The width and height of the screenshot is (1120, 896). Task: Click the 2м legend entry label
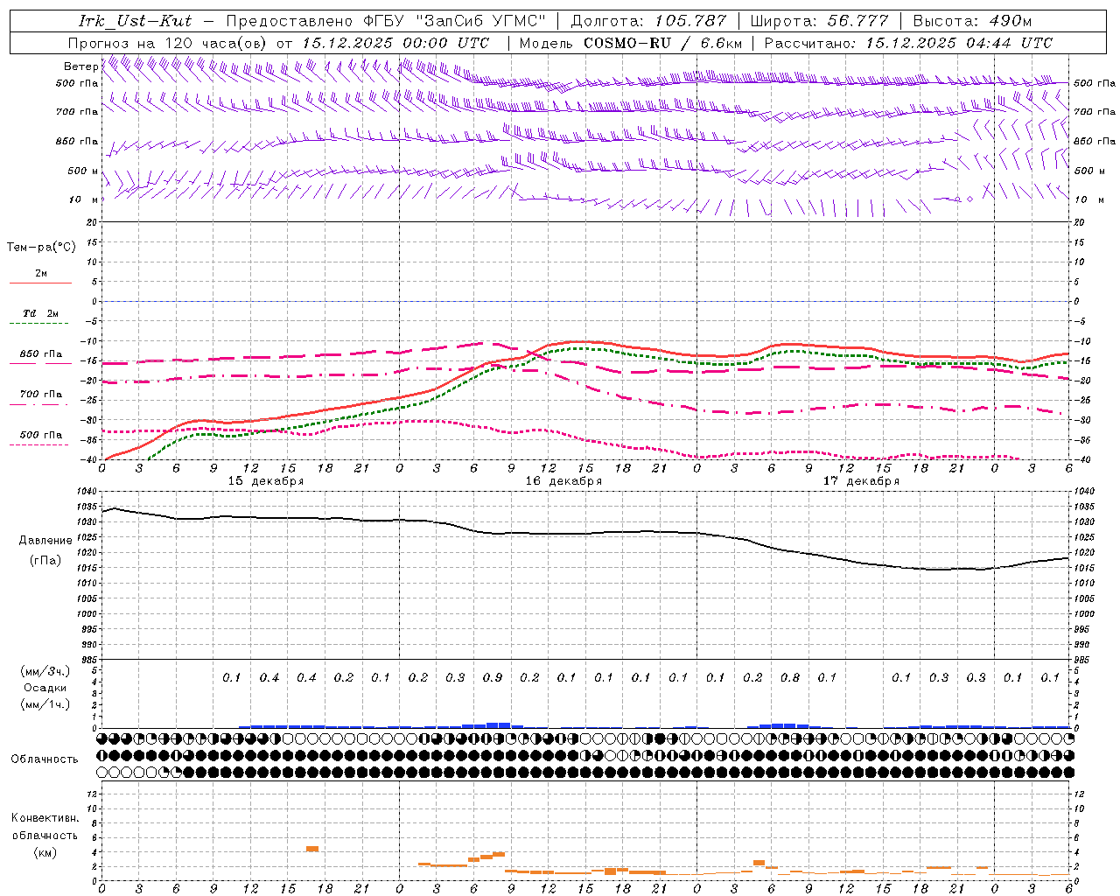41,273
